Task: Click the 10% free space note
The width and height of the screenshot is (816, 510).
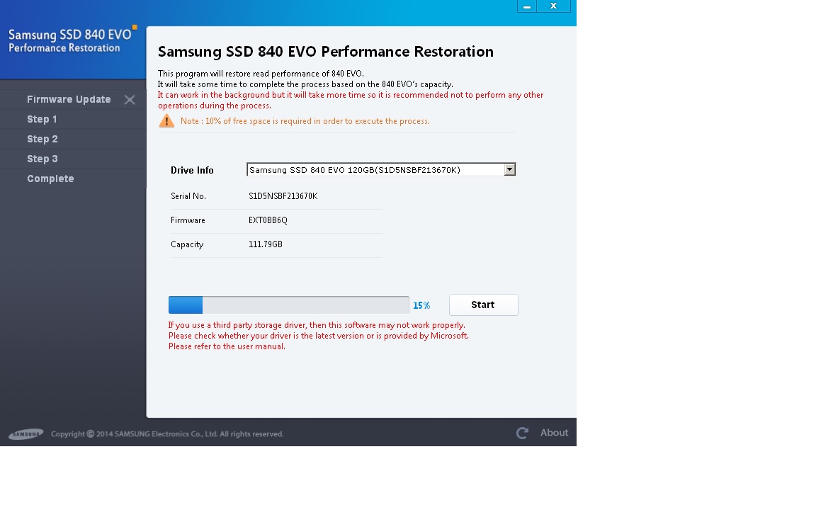Action: [x=305, y=121]
